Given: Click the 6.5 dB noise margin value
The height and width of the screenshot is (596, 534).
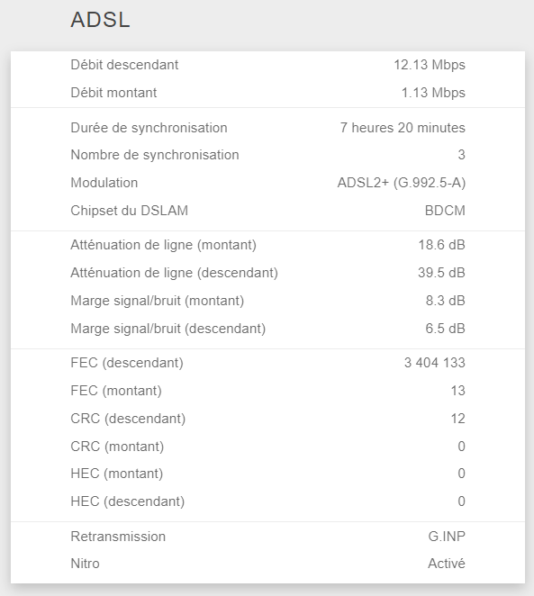Looking at the screenshot, I should point(445,329).
